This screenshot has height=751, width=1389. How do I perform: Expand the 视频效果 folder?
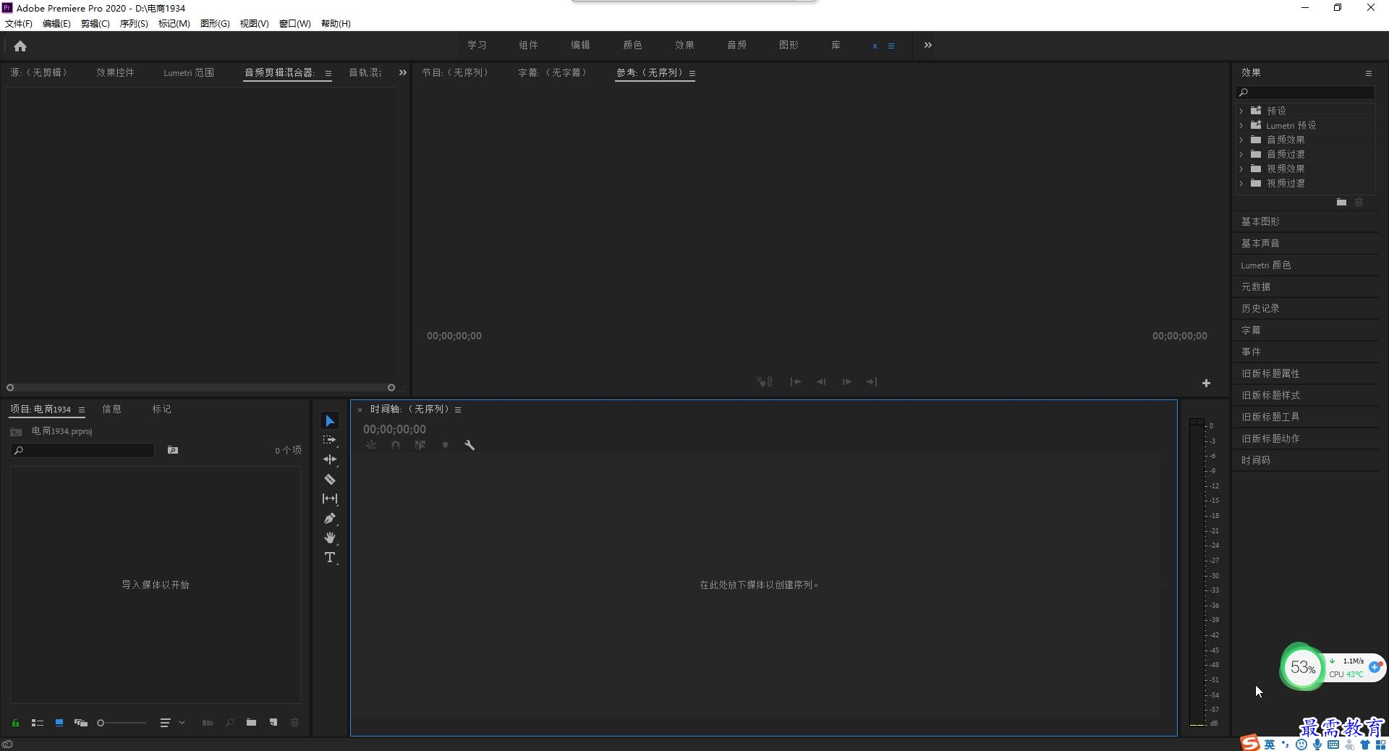point(1241,169)
